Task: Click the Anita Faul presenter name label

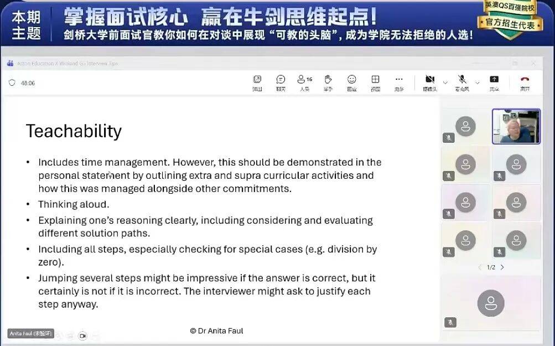Action: (31, 334)
